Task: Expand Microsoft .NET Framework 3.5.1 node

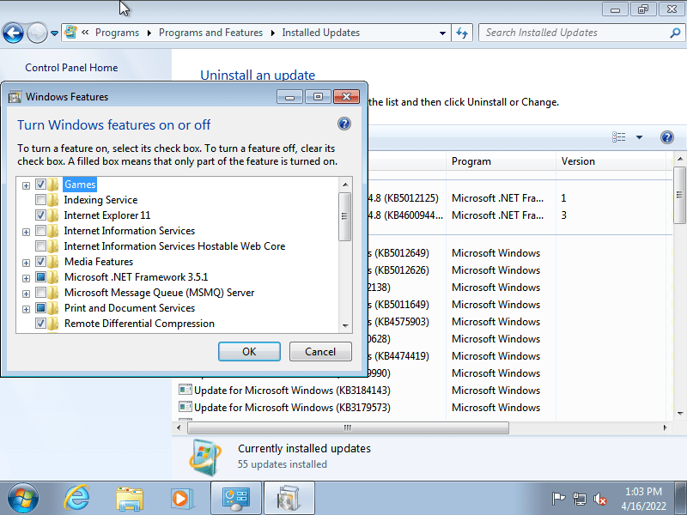Action: (26, 278)
